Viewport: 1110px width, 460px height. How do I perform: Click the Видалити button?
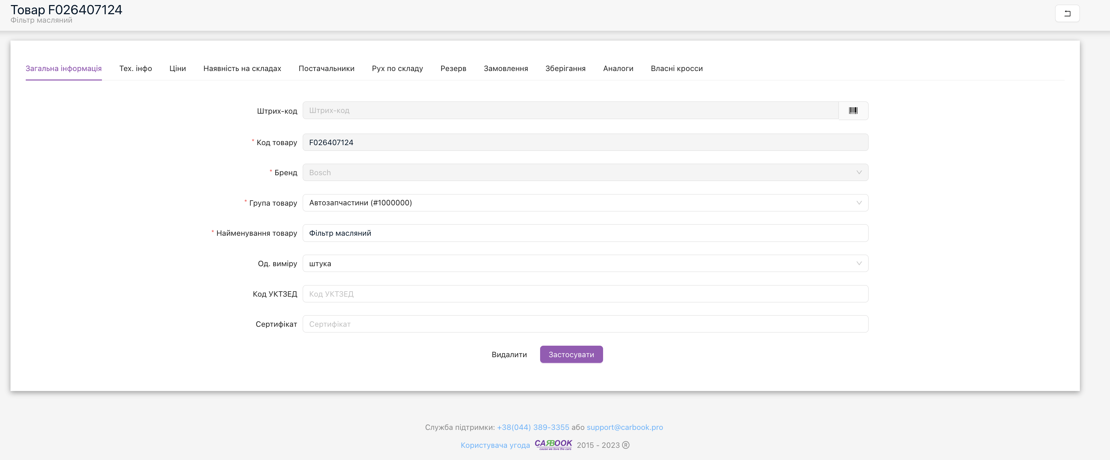(509, 354)
